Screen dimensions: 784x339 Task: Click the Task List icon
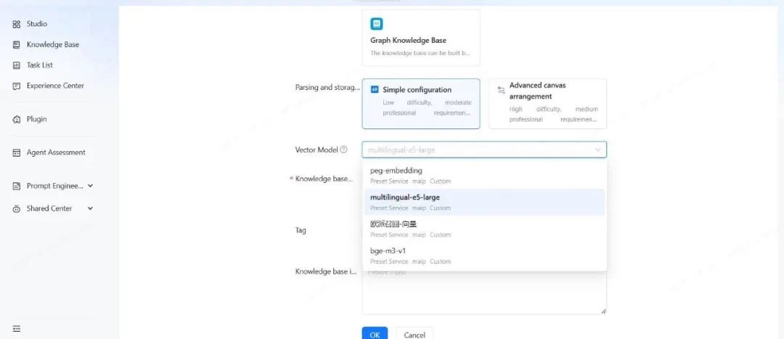pos(17,65)
